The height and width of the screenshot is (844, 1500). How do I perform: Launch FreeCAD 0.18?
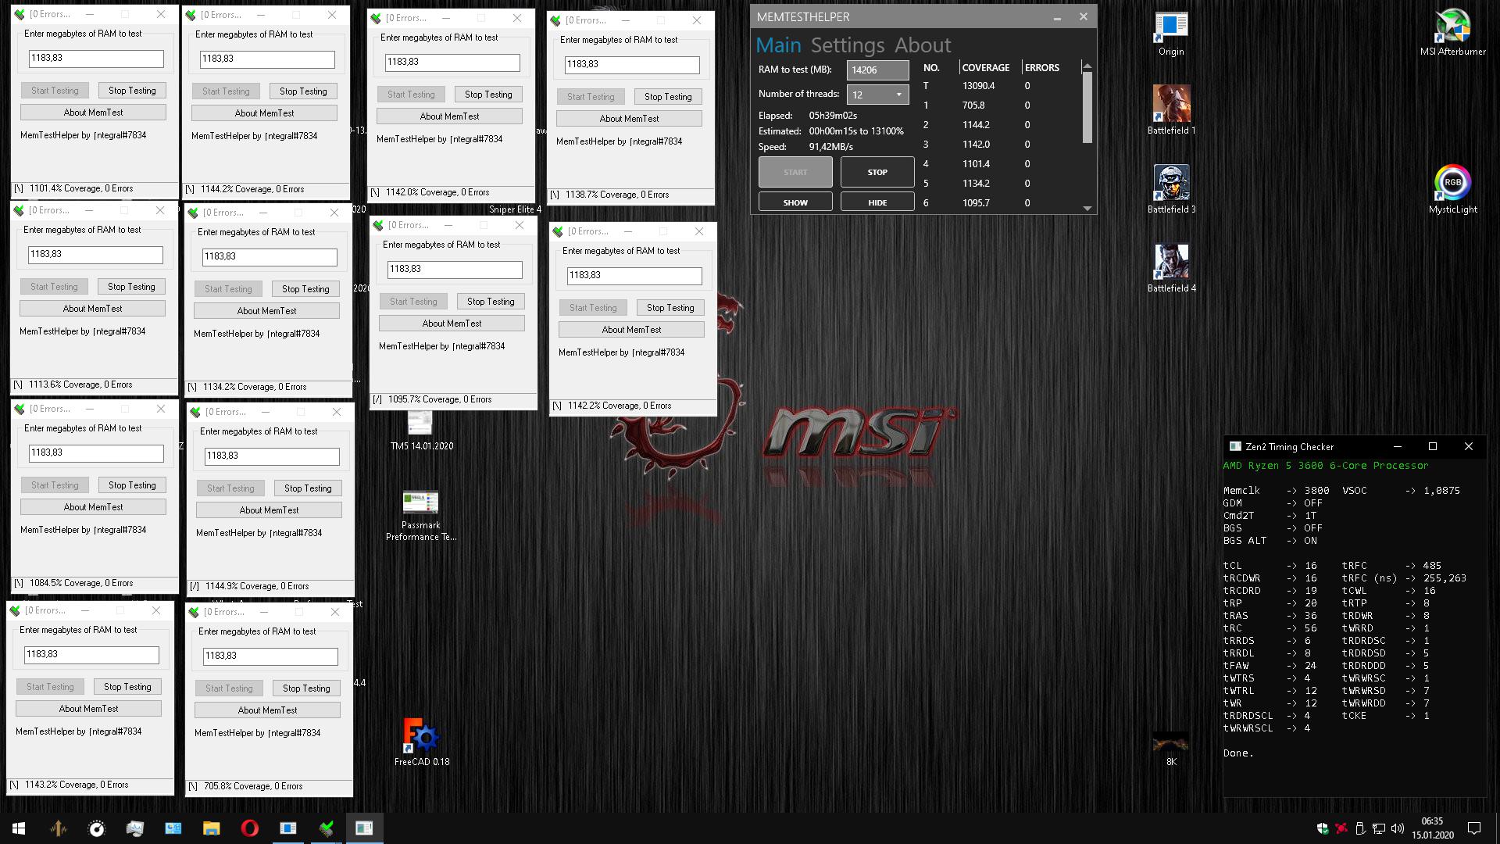pos(420,735)
